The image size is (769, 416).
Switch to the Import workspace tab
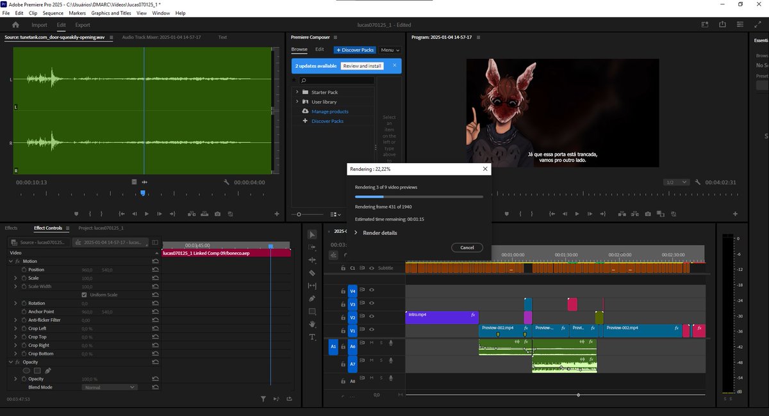(x=39, y=25)
